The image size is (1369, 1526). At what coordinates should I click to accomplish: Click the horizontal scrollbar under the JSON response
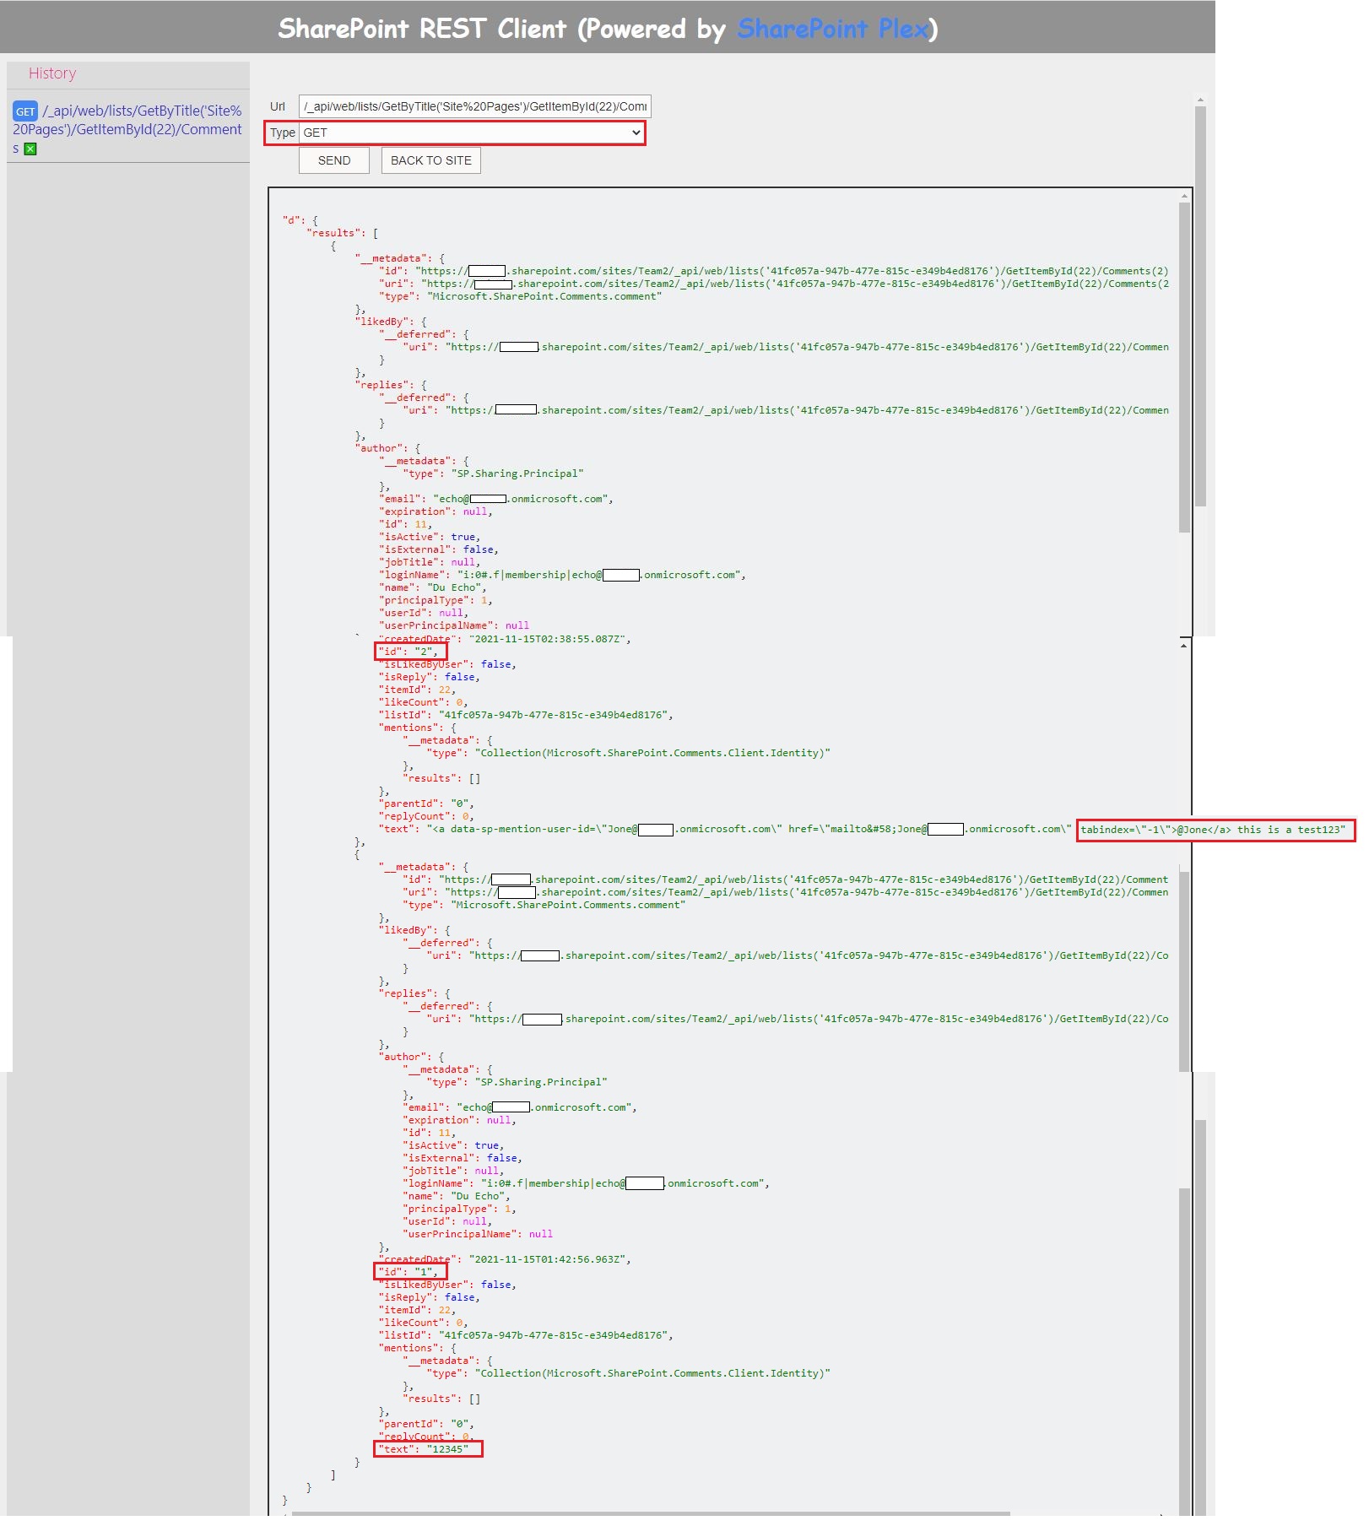pyautogui.click(x=650, y=1513)
